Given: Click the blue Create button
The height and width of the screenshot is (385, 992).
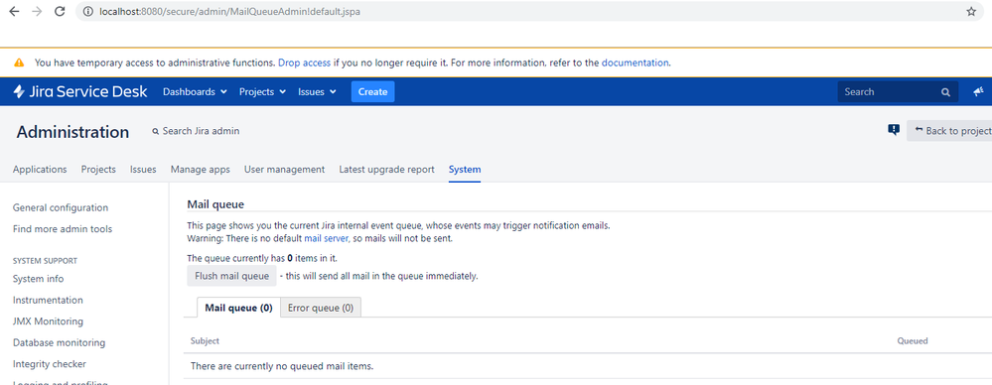Looking at the screenshot, I should tap(372, 91).
